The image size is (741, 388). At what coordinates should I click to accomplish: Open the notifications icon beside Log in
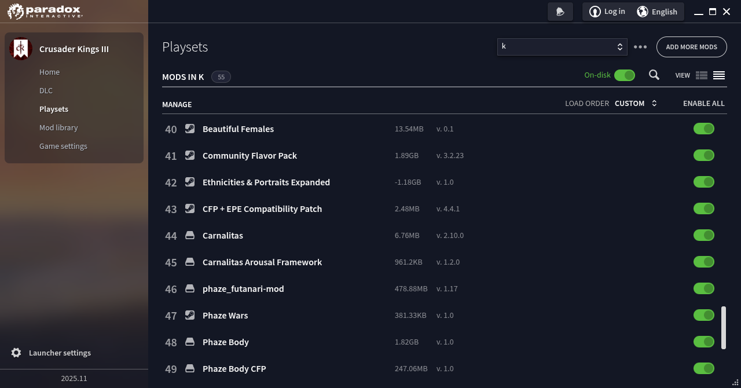(560, 12)
